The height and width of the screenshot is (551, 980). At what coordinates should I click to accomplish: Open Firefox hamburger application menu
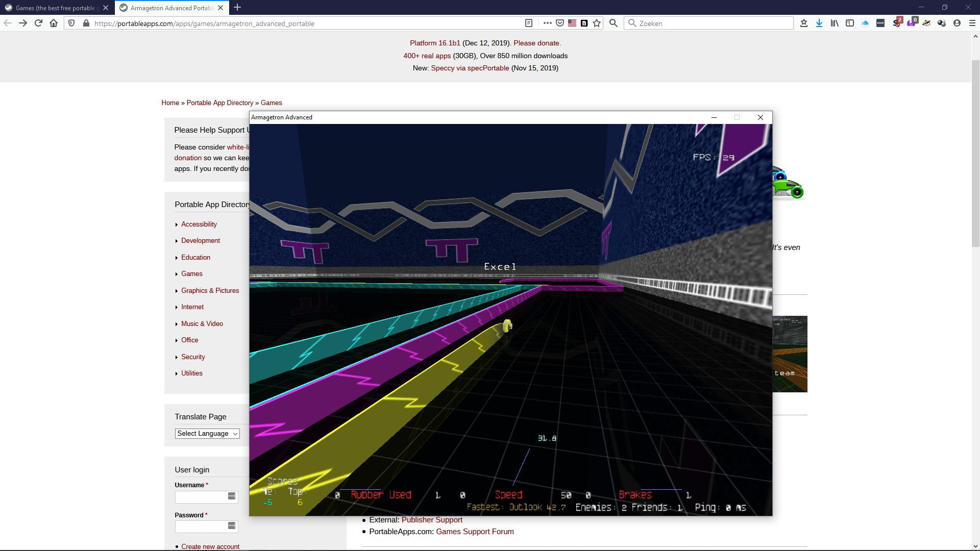(972, 23)
